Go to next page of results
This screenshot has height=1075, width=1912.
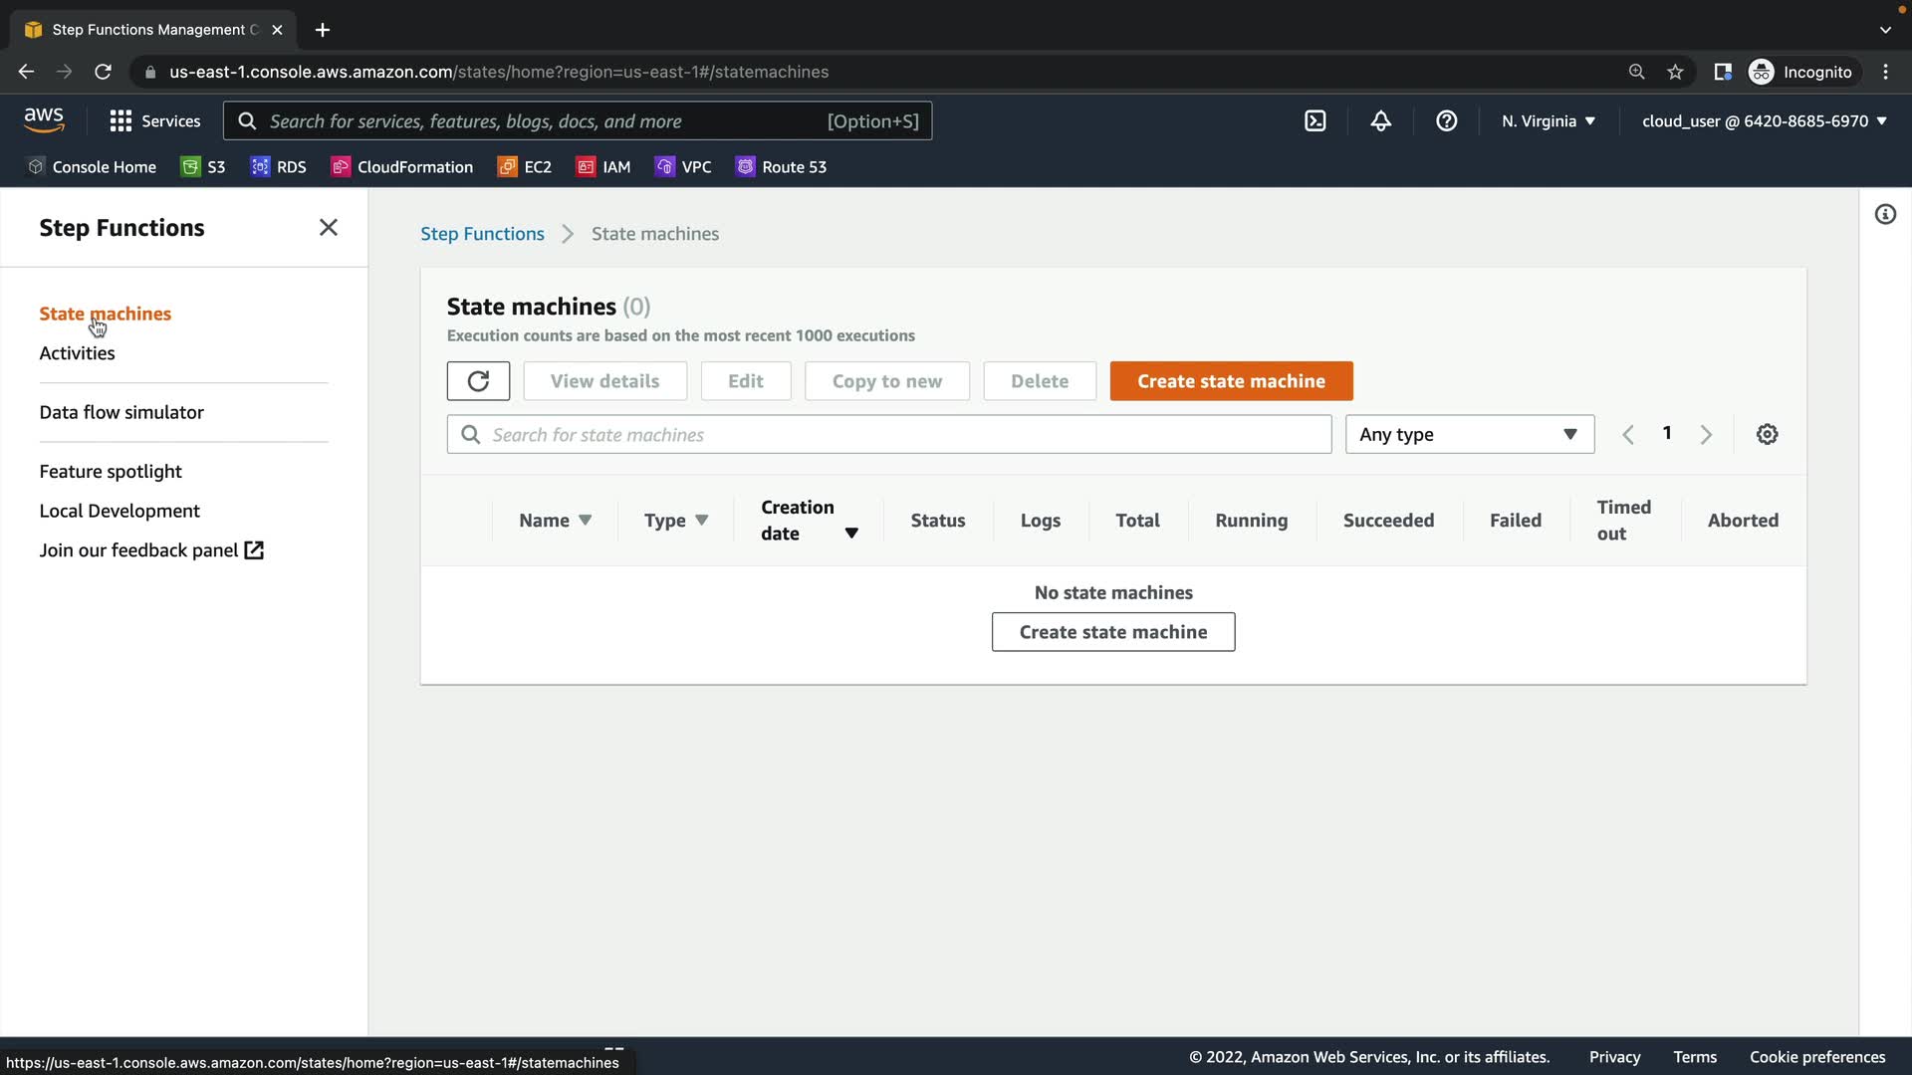[1706, 434]
